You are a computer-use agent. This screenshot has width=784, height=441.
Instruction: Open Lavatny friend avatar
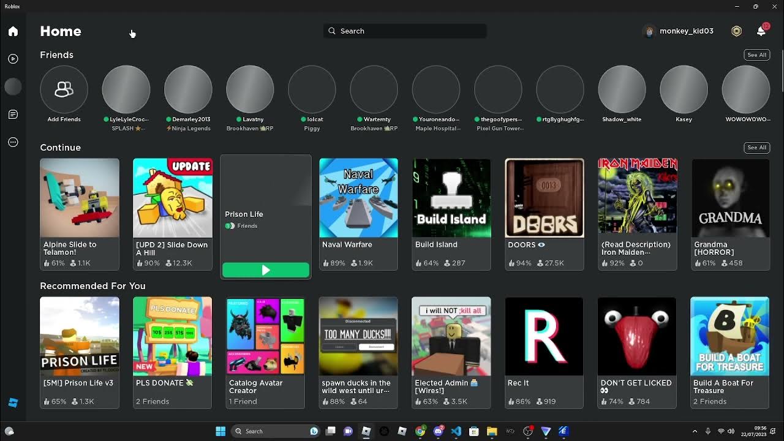[250, 89]
